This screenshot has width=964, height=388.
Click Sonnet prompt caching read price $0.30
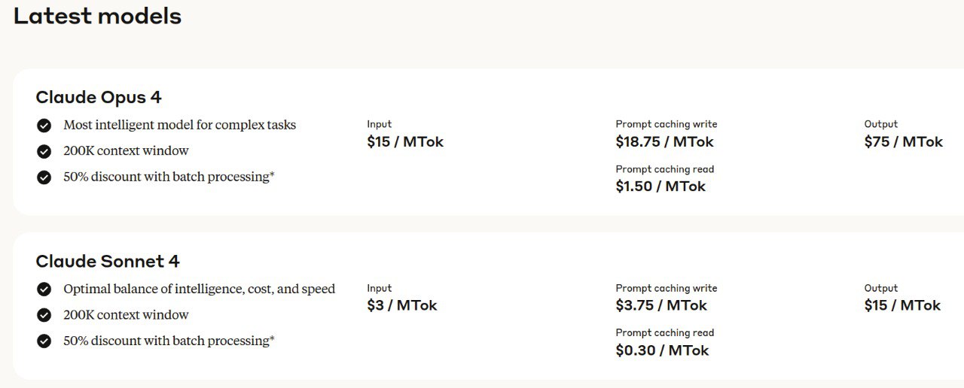point(662,350)
